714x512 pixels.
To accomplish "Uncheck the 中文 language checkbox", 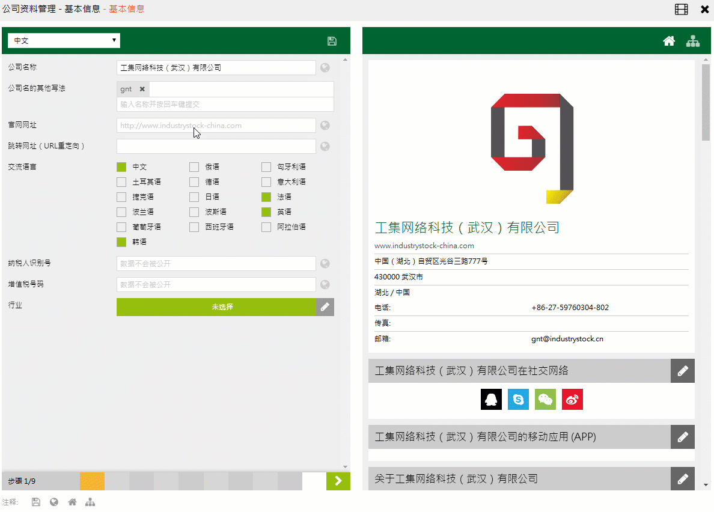I will (121, 167).
